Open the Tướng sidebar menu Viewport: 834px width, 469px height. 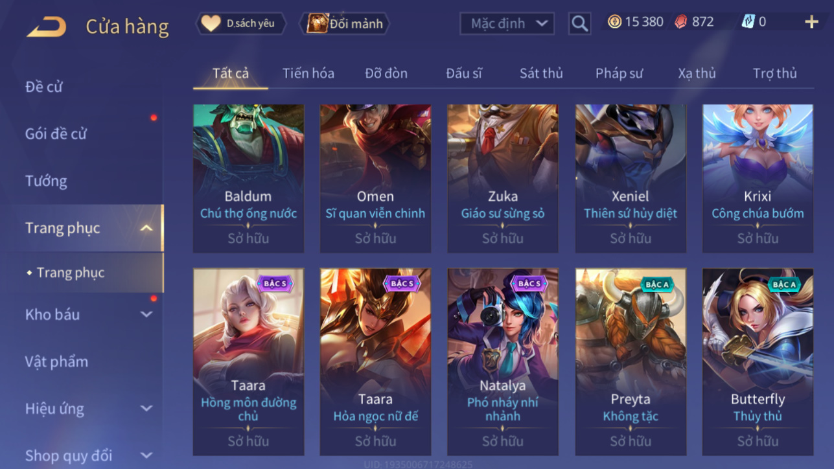click(46, 181)
